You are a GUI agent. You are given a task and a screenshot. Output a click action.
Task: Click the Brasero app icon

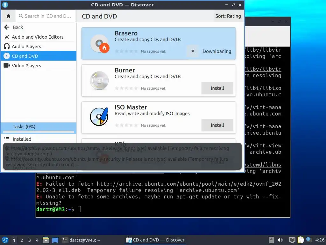tap(100, 43)
